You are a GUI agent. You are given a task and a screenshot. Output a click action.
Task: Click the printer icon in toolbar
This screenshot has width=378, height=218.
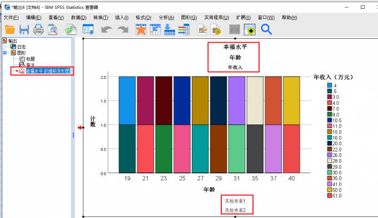click(x=38, y=29)
